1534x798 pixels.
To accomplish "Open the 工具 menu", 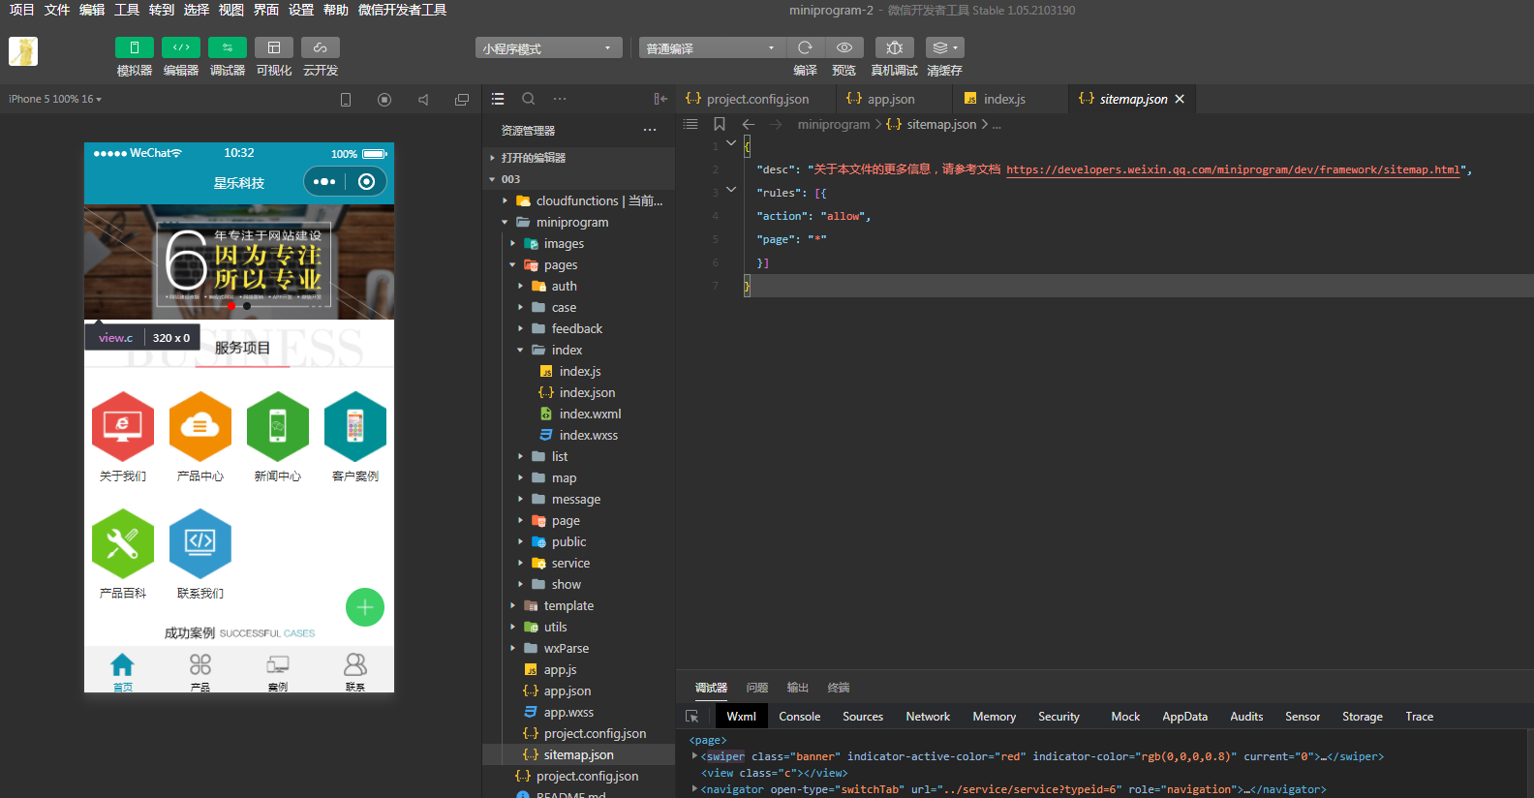I will (x=127, y=10).
